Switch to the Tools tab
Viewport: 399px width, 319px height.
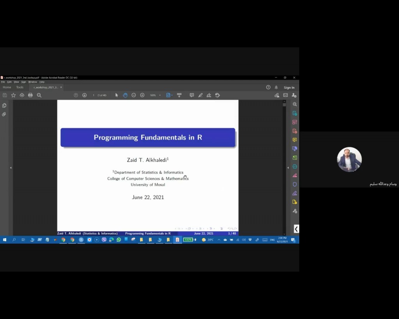[20, 87]
